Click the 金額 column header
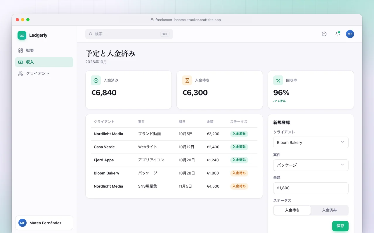The height and width of the screenshot is (233, 374). (210, 122)
